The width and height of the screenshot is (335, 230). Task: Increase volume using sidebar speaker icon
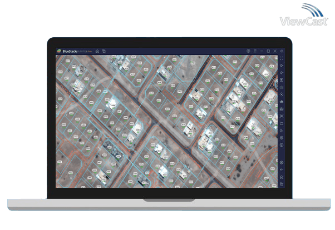(x=282, y=66)
